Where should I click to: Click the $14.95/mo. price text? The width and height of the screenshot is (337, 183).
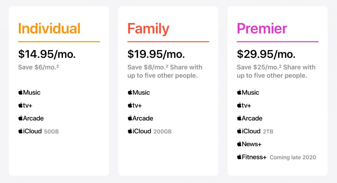coord(47,54)
